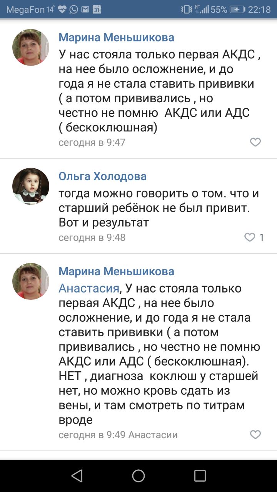Tap the mentioned name Анастасия link
Image resolution: width=277 pixels, height=492 pixels.
click(88, 288)
